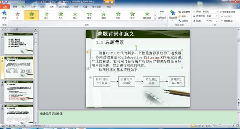Open the 开始 (Start) timing combo box
240x129 pixels.
(210, 12)
